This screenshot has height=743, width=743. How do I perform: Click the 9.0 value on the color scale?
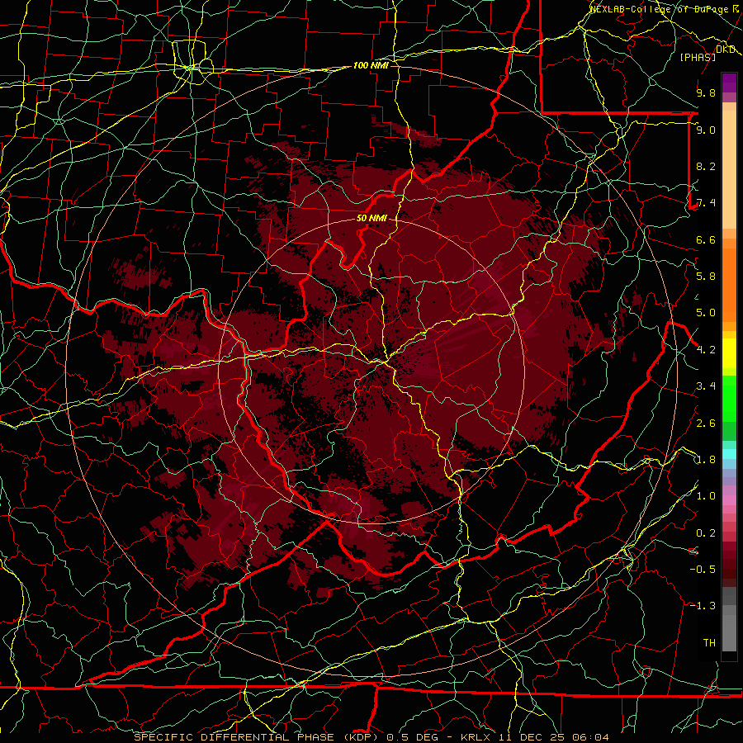[x=706, y=130]
